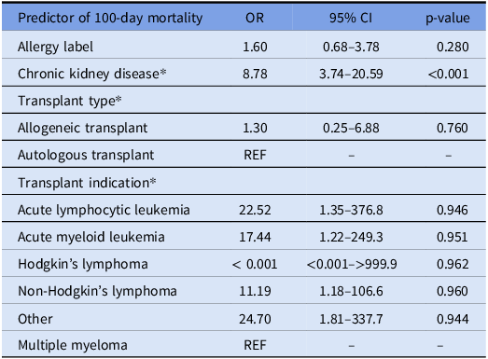Click the Acute lymphocytic leukemia label

[x=104, y=210]
